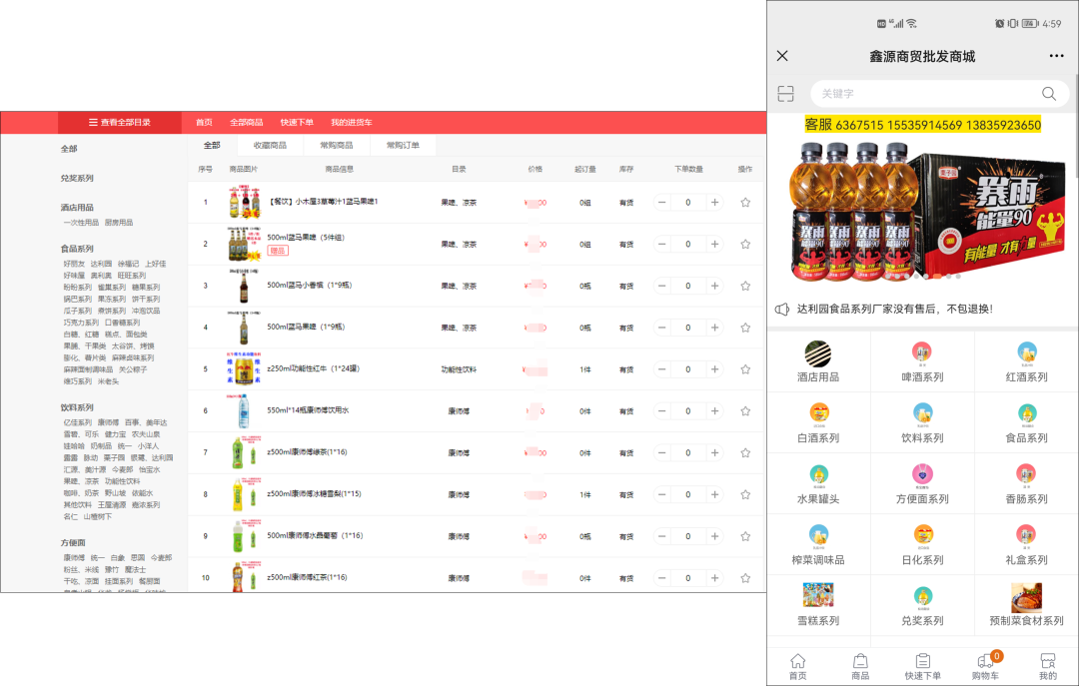
Task: Open 我的 in mobile bottom bar
Action: [1048, 667]
